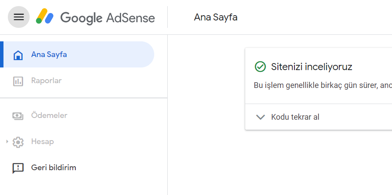
Task: Expand Kodu tekrar al chevron
Action: click(260, 117)
